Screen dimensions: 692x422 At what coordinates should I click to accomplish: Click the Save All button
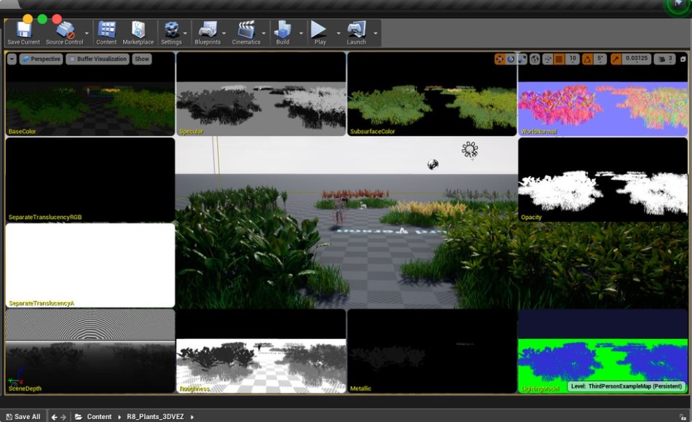pyautogui.click(x=24, y=416)
